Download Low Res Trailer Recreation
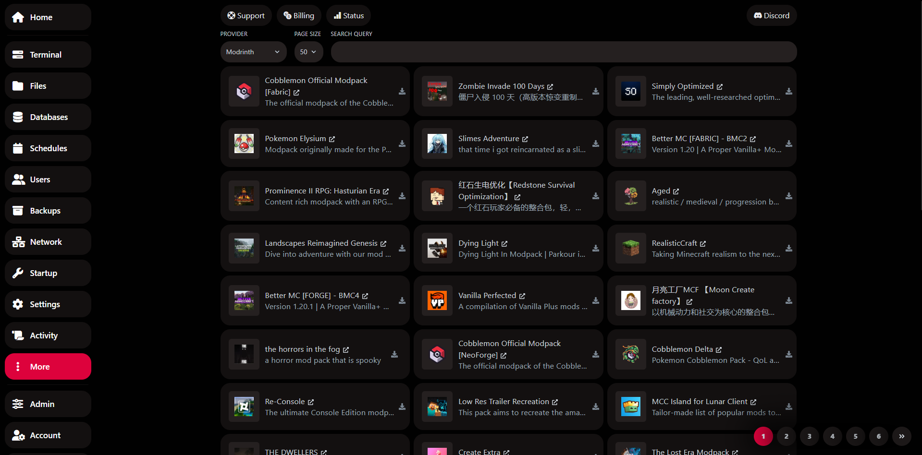This screenshot has width=922, height=455. pos(595,407)
